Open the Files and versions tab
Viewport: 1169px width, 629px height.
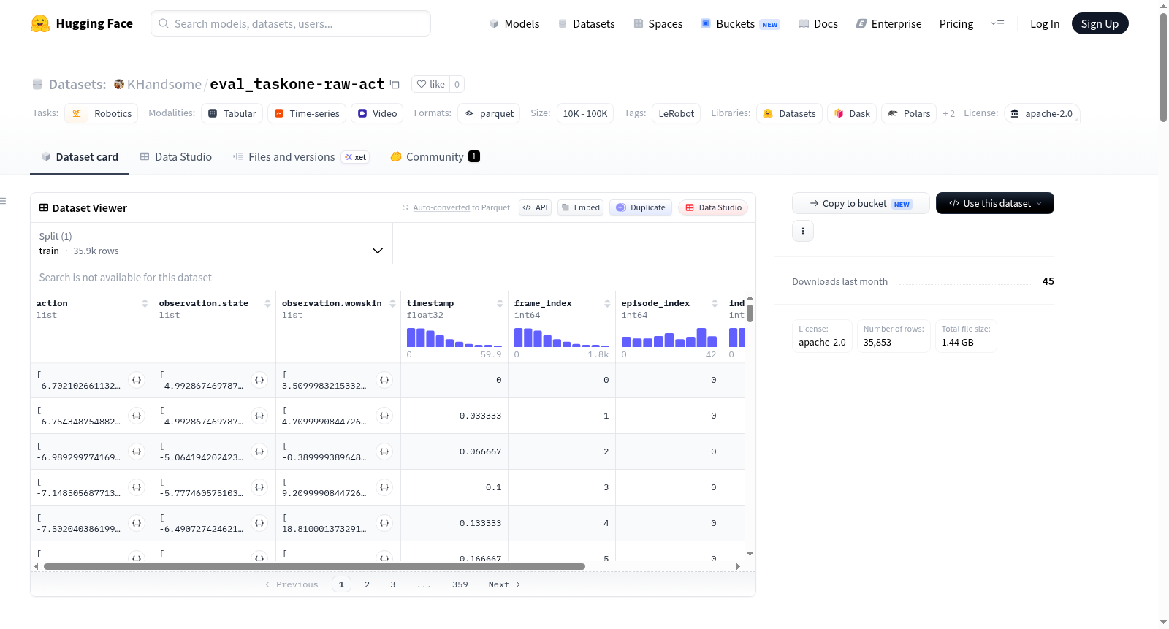click(x=301, y=156)
